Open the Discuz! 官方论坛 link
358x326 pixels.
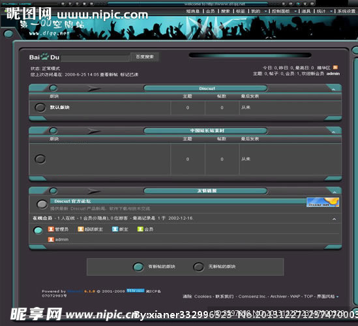72,201
